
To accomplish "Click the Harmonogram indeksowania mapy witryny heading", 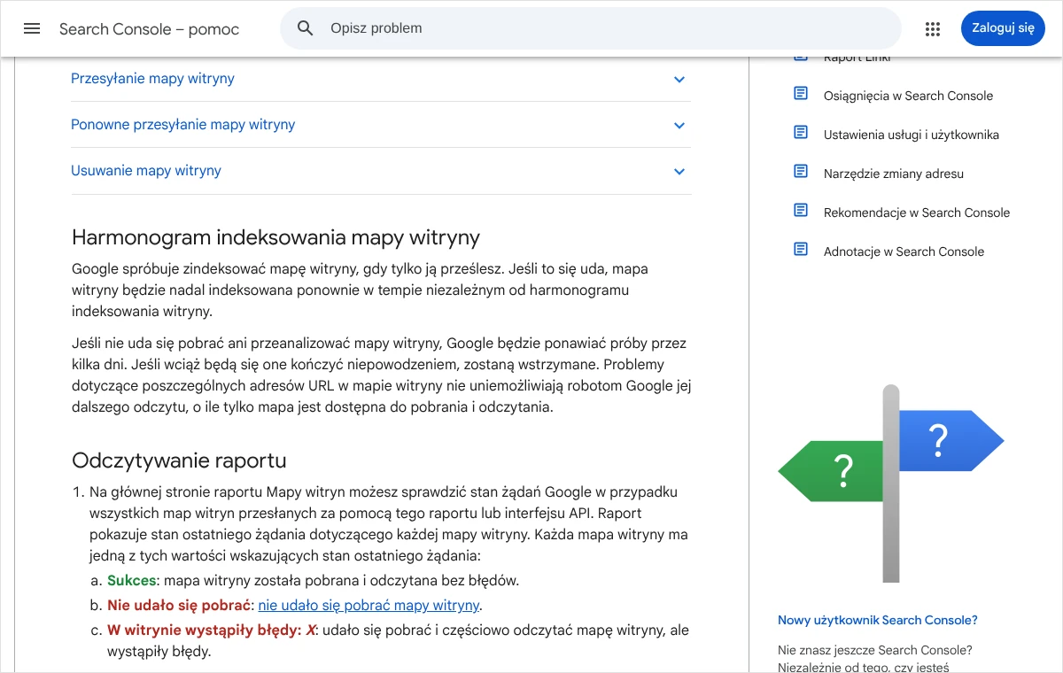I will 275,237.
